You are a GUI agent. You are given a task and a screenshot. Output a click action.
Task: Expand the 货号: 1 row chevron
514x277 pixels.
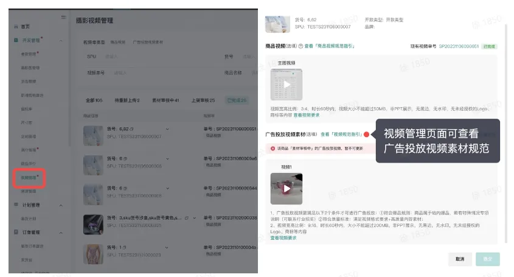(x=167, y=247)
